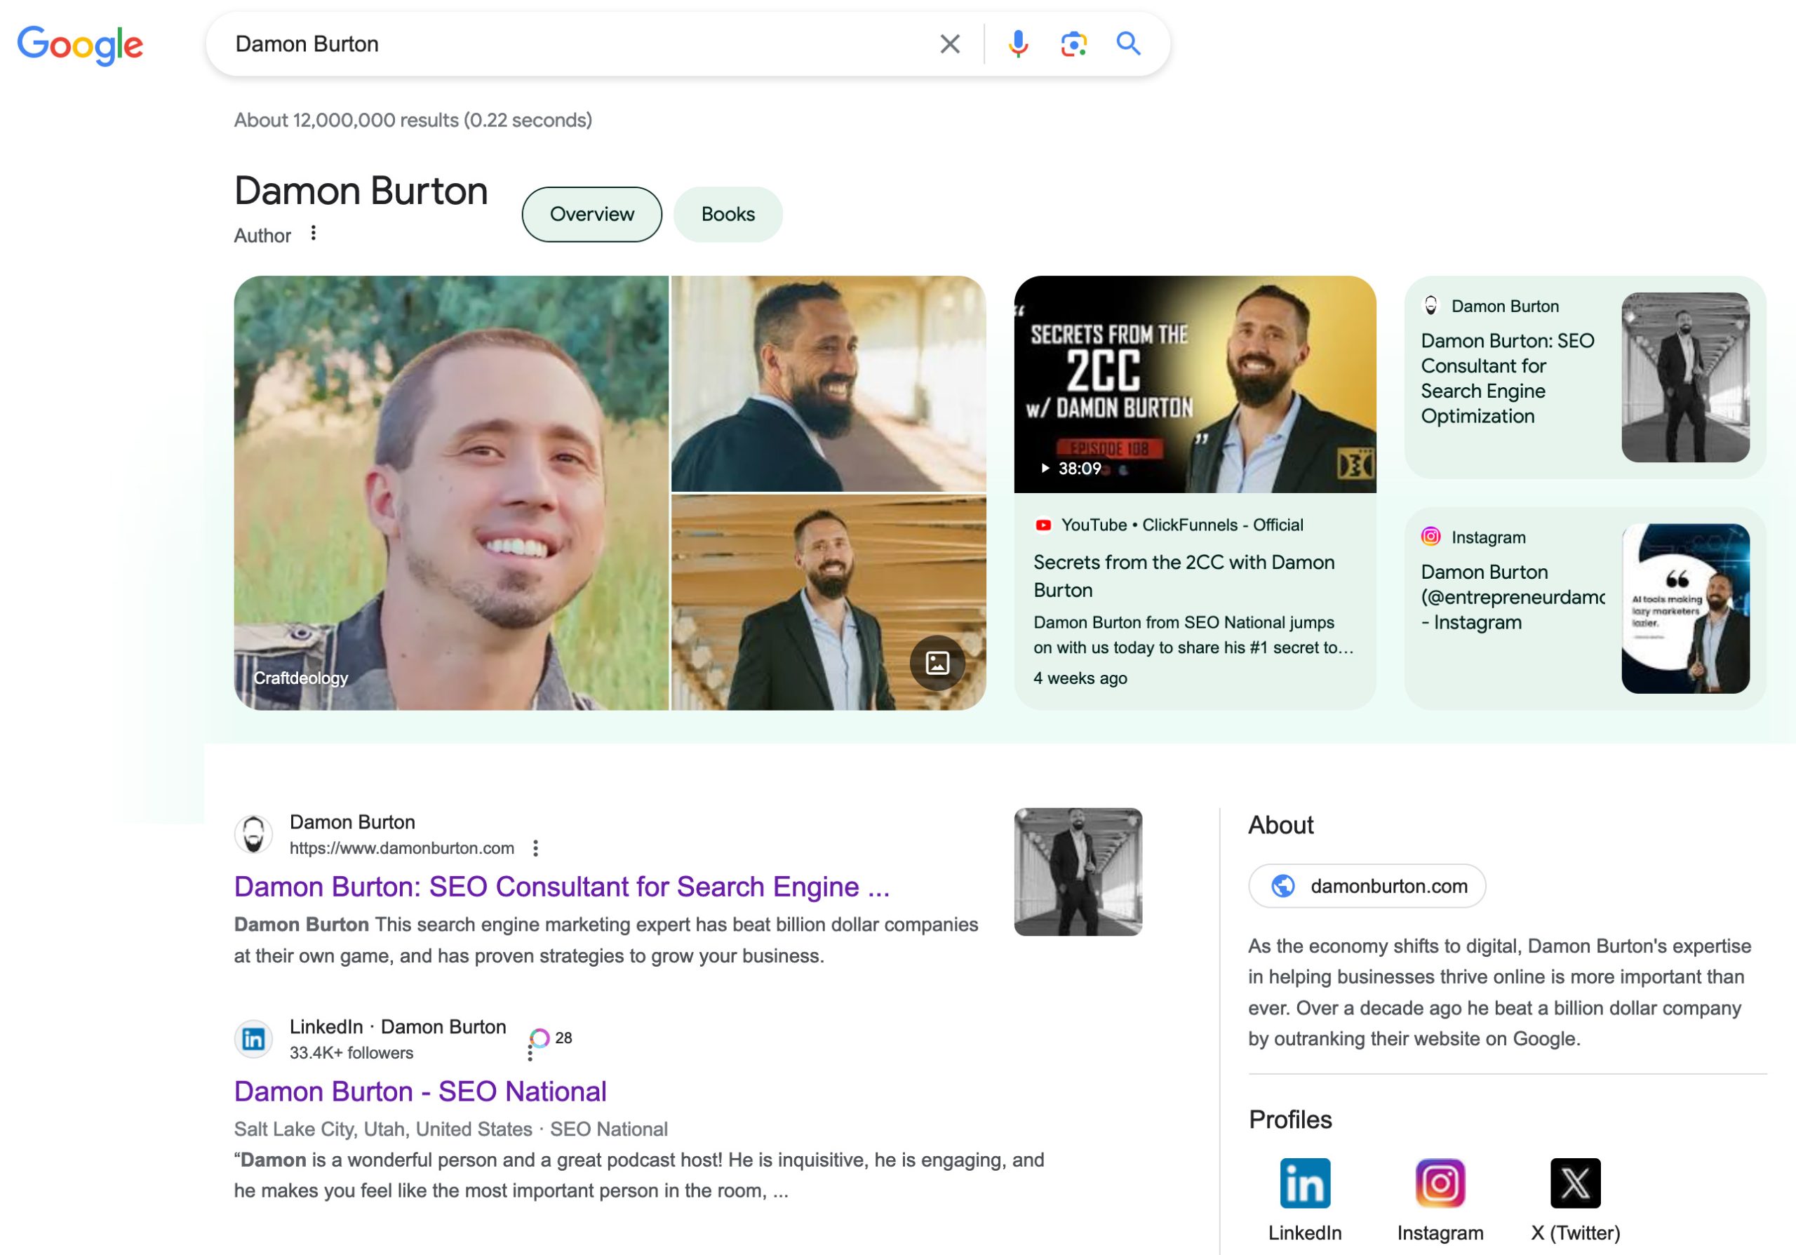
Task: Click the Damon Burton knowledge panel heading
Action: pyautogui.click(x=361, y=191)
